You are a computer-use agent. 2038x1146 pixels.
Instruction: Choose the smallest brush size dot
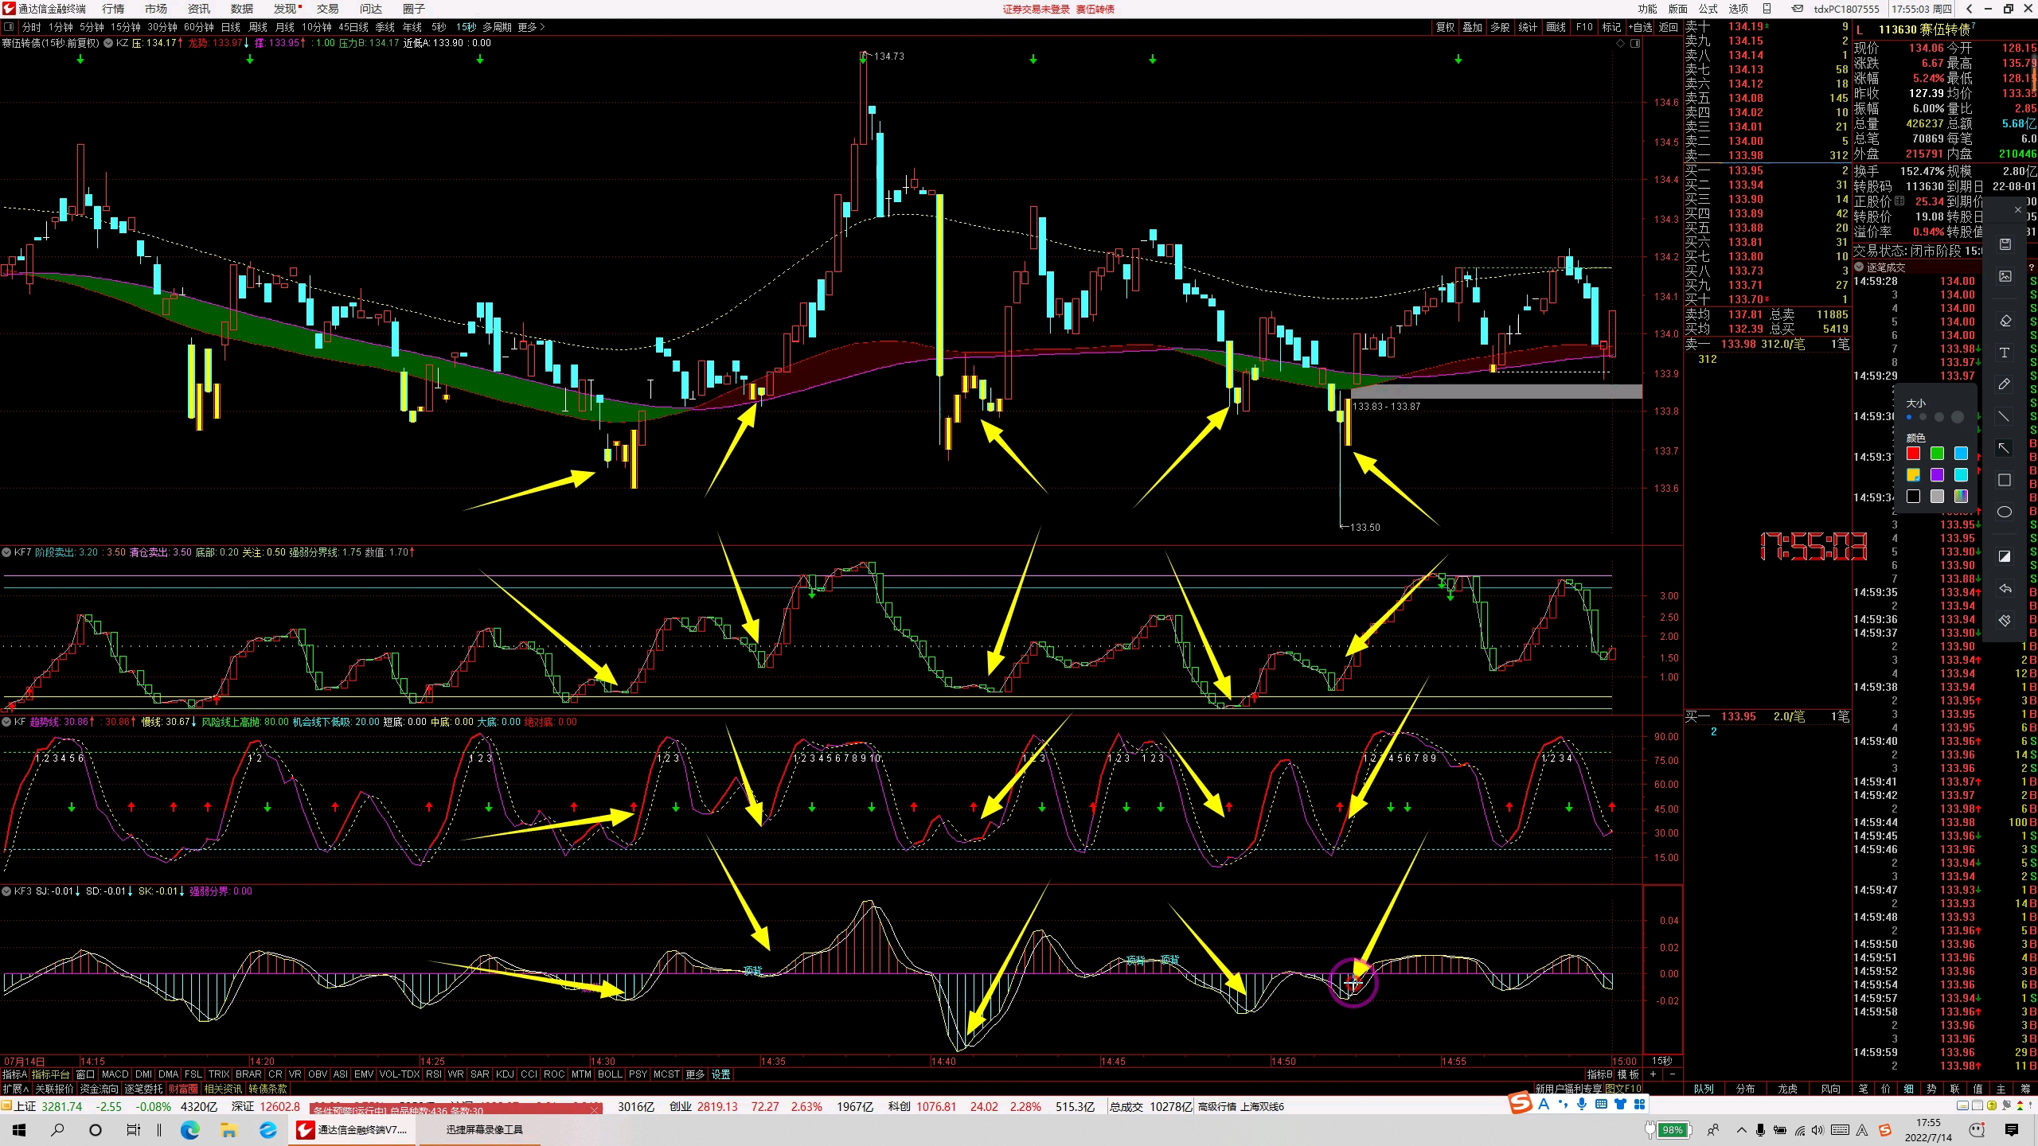coord(1909,417)
